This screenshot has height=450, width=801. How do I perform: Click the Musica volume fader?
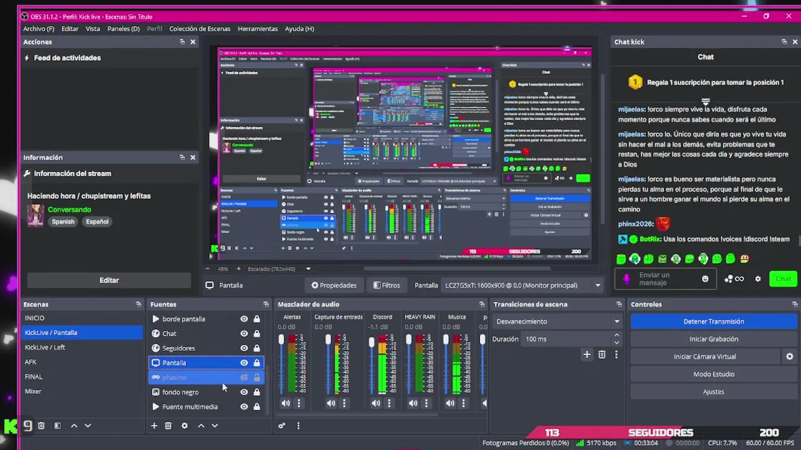tap(446, 339)
